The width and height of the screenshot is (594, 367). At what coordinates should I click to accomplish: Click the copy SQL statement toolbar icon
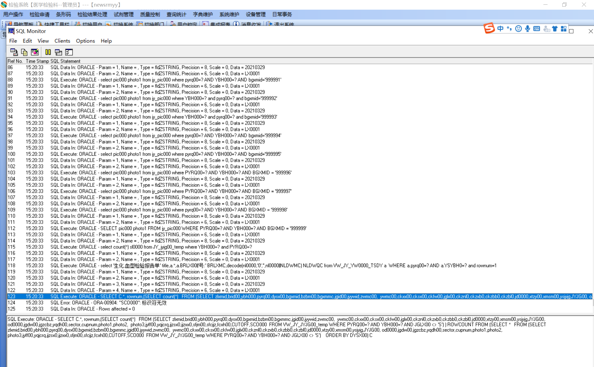(x=24, y=52)
